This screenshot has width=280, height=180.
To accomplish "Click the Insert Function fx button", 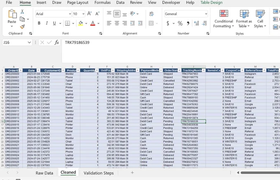I will (x=57, y=42).
